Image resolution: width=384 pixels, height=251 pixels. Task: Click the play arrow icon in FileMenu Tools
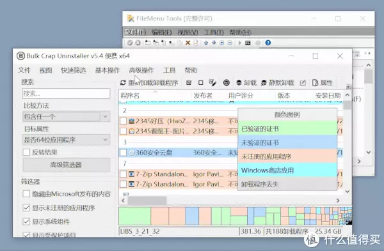(240, 43)
